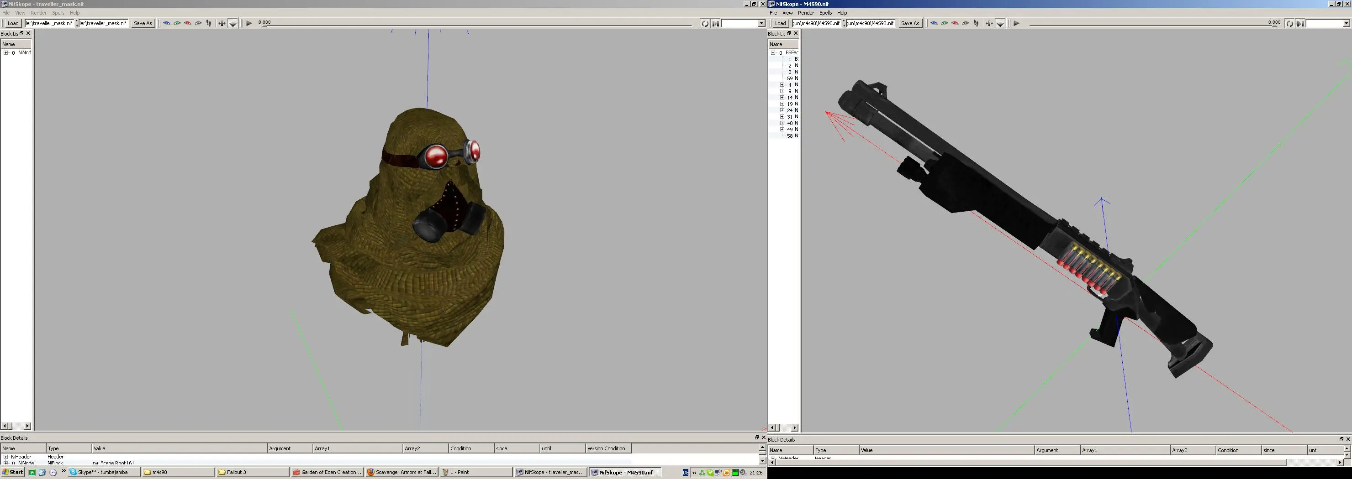This screenshot has width=1352, height=479.
Task: Expand the 0 NiNode tree row
Action: (x=6, y=53)
